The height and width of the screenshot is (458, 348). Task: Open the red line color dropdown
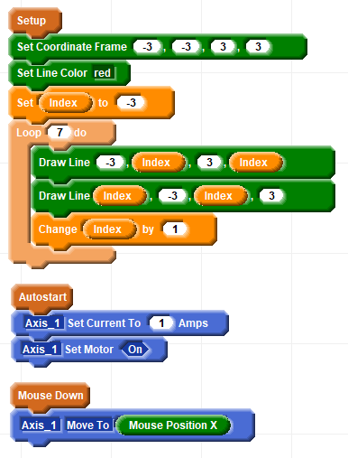(x=103, y=73)
